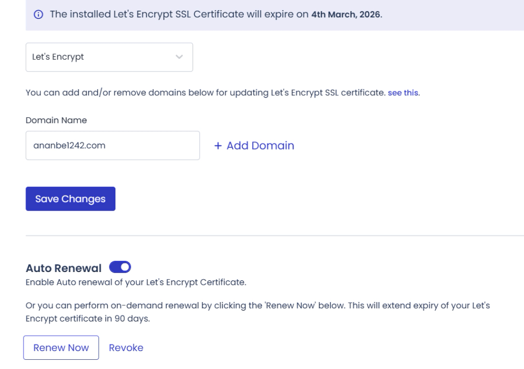The height and width of the screenshot is (369, 524).
Task: Disable the Auto Renewal toggle
Action: coord(121,267)
